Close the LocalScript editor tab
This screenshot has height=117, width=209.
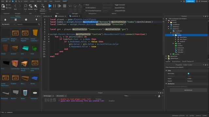[x=80, y=16]
